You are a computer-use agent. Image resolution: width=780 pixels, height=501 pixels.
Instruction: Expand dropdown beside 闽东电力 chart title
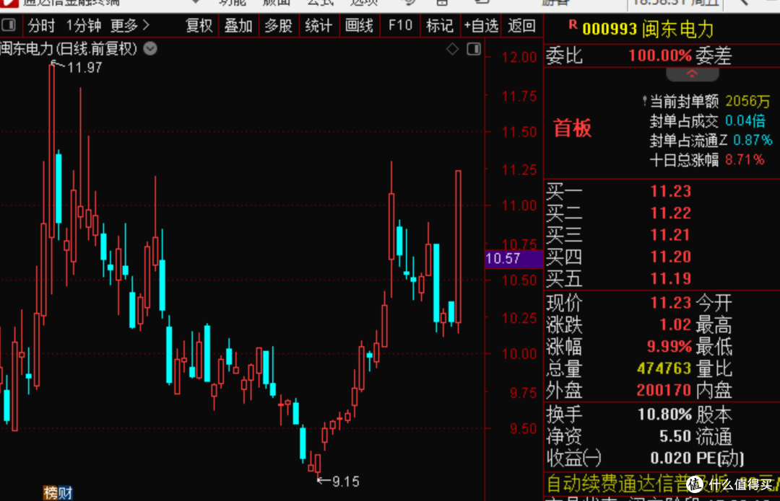tap(150, 49)
